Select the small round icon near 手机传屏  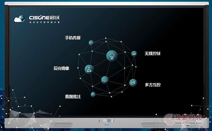(x=91, y=43)
